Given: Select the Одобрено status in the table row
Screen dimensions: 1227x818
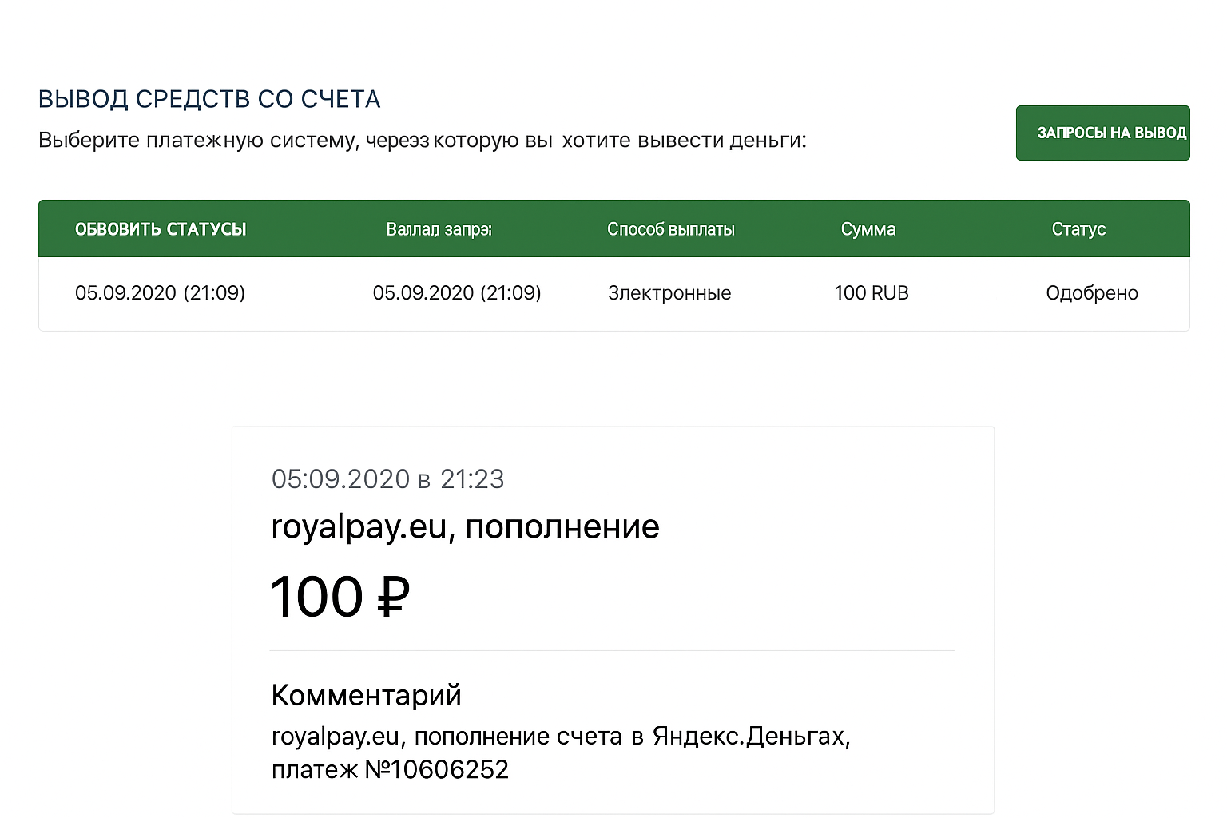Looking at the screenshot, I should [1092, 293].
